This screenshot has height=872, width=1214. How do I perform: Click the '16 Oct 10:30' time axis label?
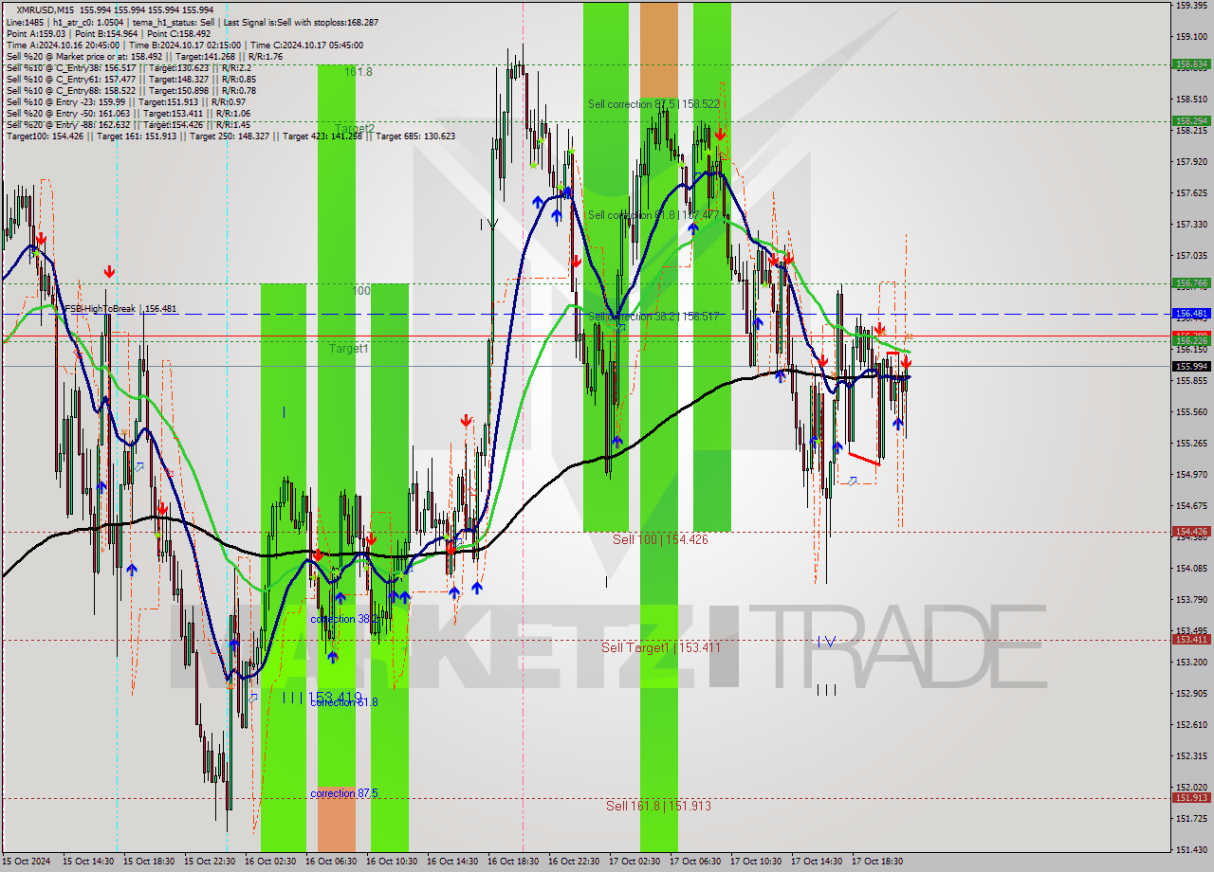[x=392, y=862]
